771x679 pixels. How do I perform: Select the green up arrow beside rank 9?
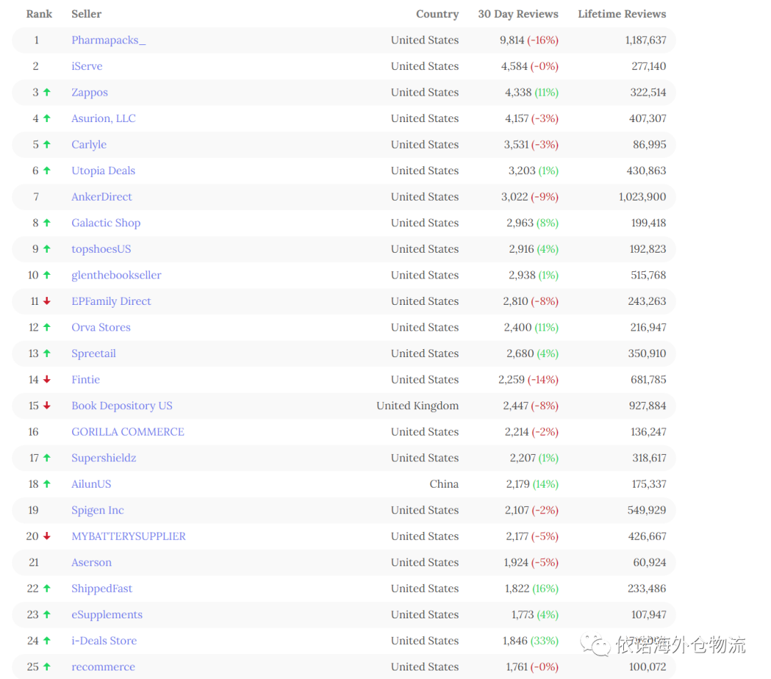coord(47,248)
